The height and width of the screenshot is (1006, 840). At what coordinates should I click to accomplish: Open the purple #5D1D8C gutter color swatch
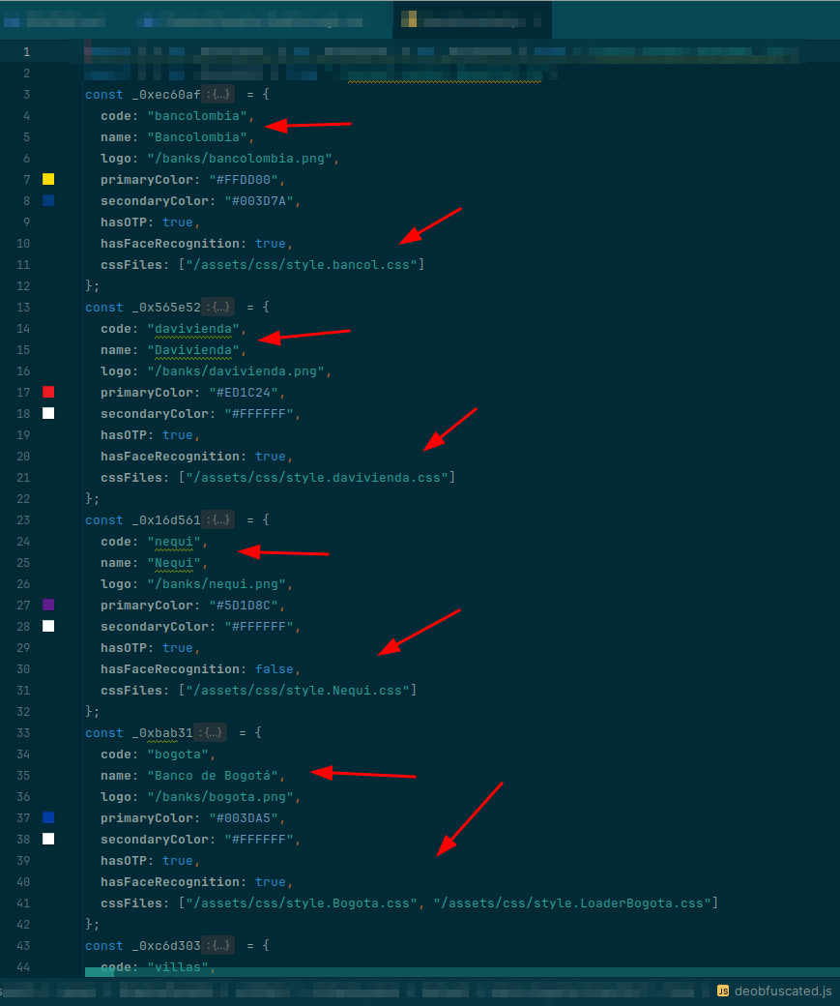point(48,605)
